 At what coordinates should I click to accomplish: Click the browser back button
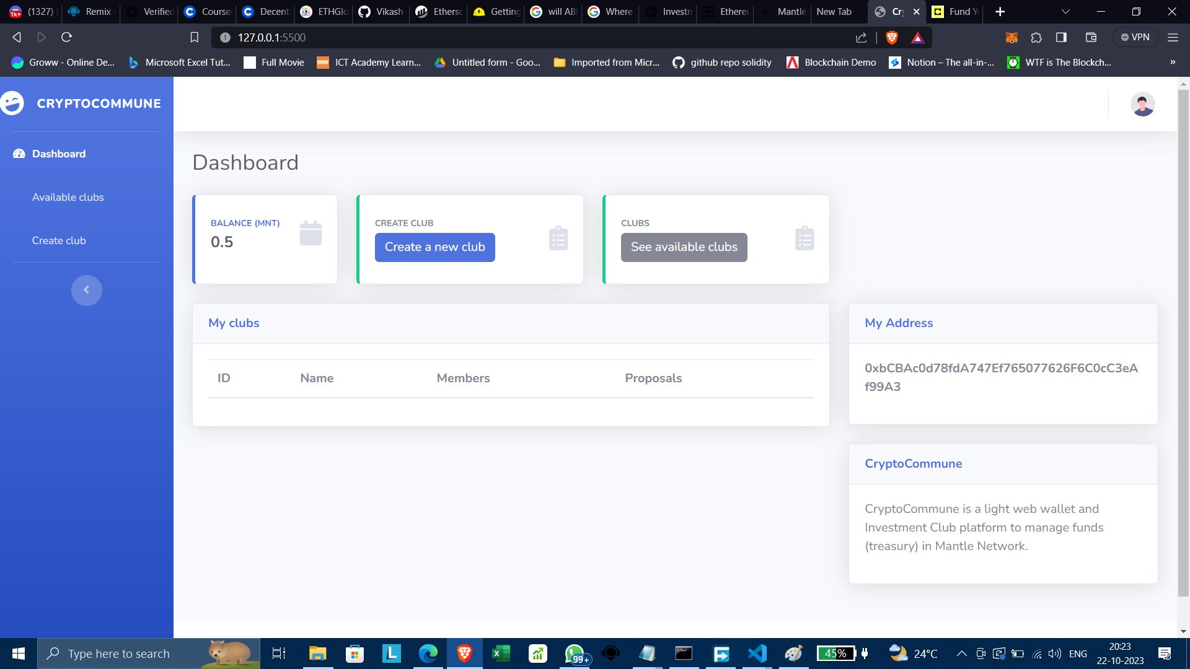point(17,37)
